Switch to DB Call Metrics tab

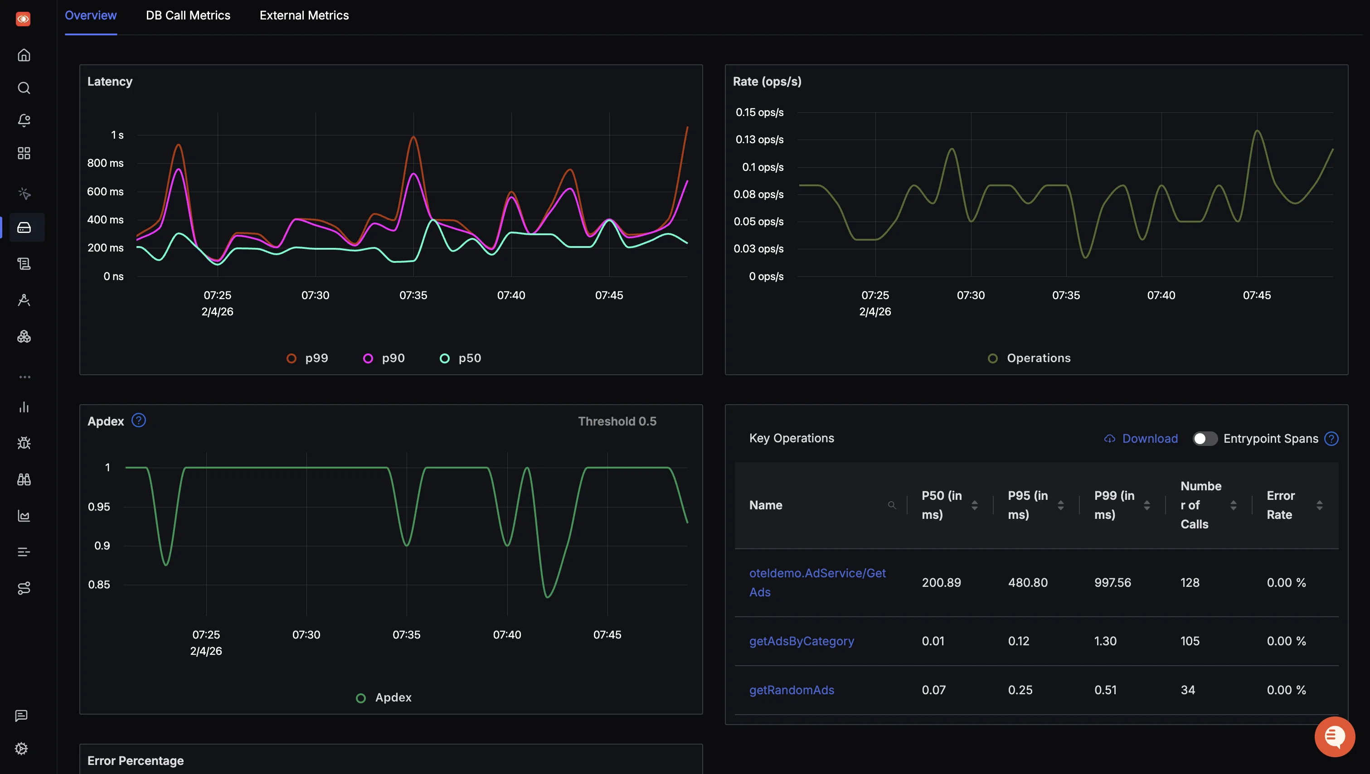[188, 15]
